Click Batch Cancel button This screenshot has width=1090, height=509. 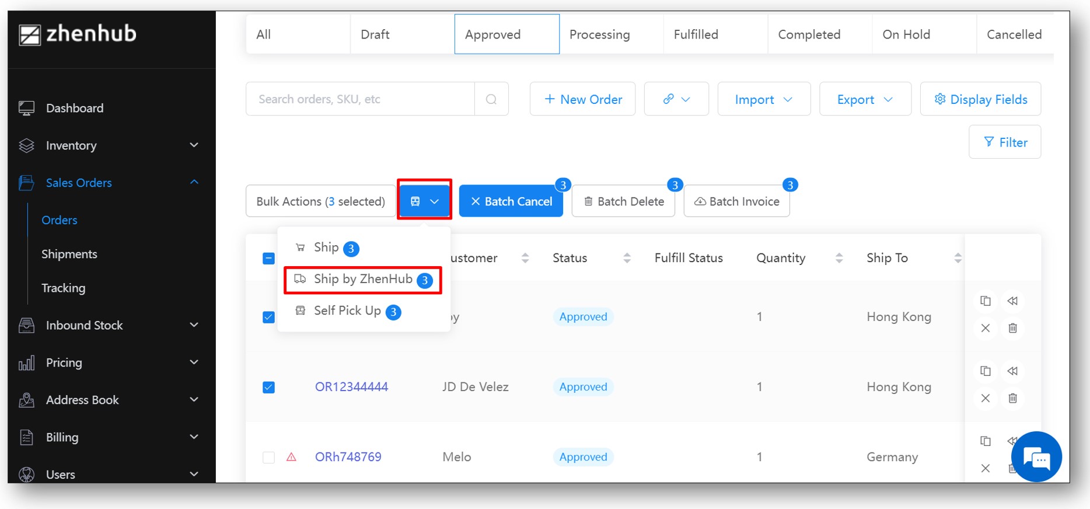[511, 201]
